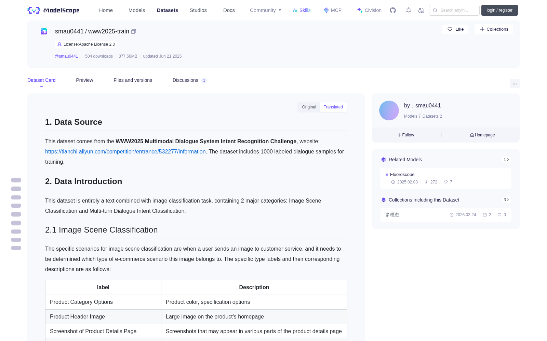Click the license badge icon
Screen dimensions: 547x341
point(59,44)
